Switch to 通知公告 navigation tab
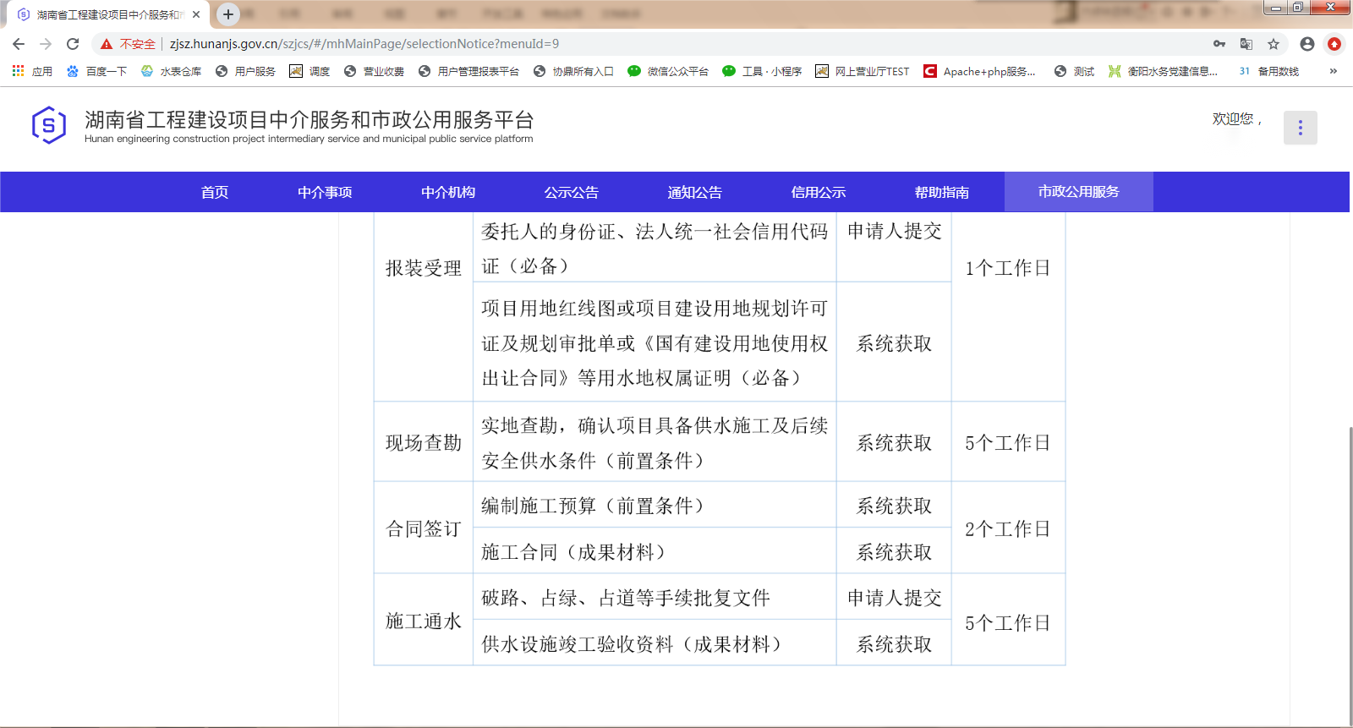This screenshot has height=728, width=1353. 694,192
